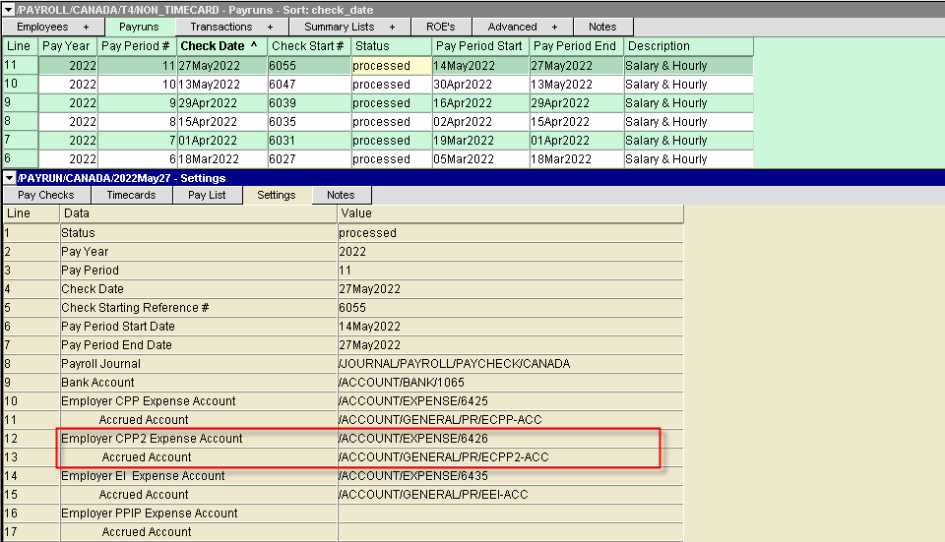This screenshot has width=945, height=542.
Task: Click the Description column header
Action: [659, 46]
